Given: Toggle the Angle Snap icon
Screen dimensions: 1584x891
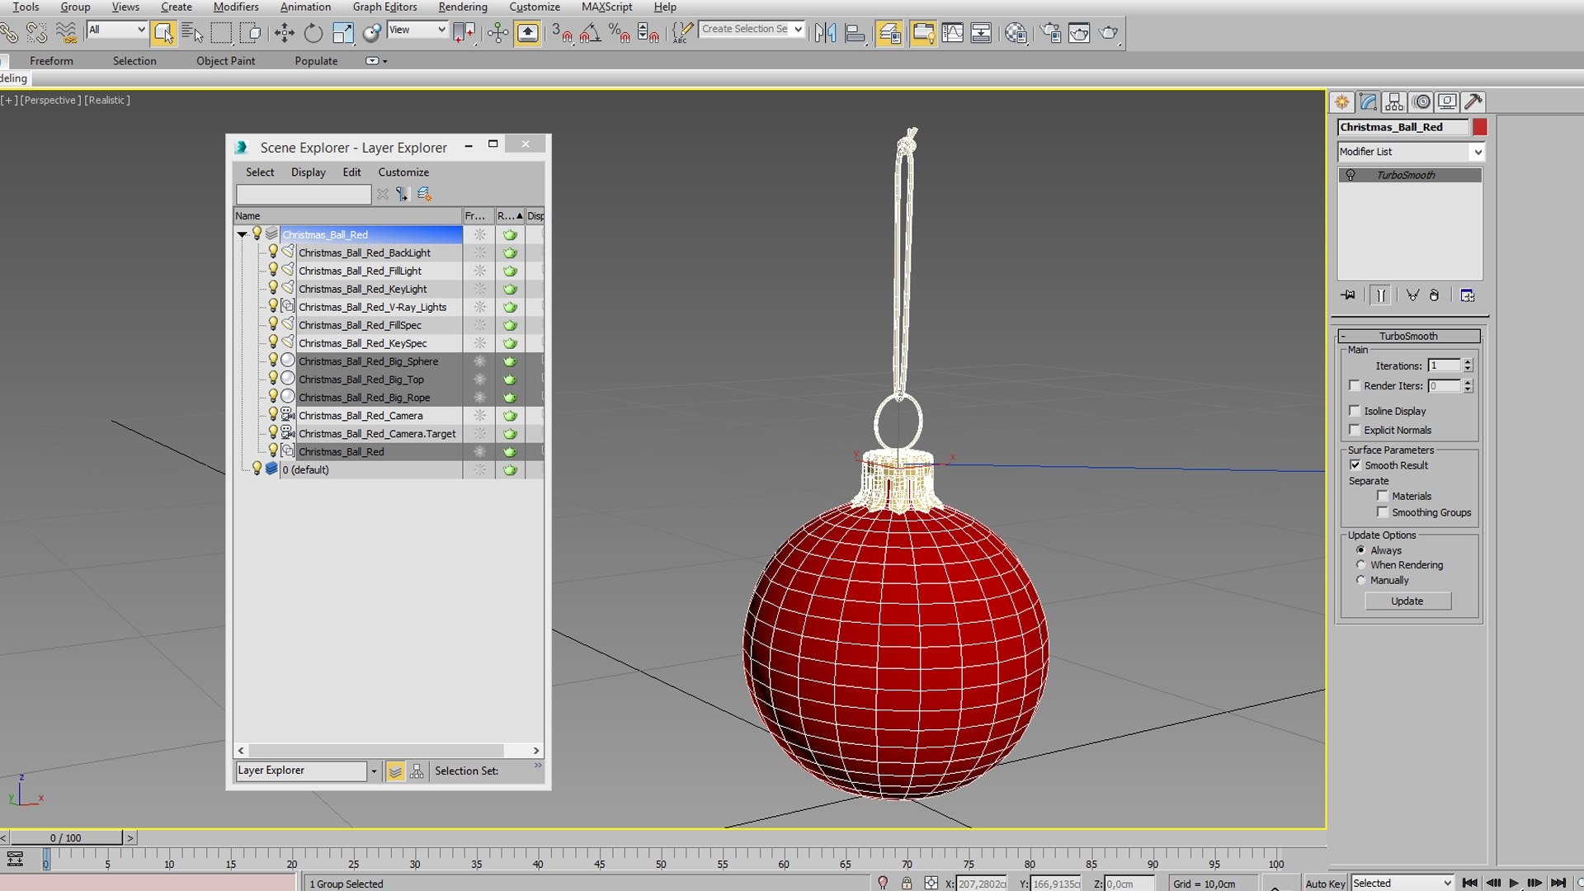Looking at the screenshot, I should [x=590, y=33].
